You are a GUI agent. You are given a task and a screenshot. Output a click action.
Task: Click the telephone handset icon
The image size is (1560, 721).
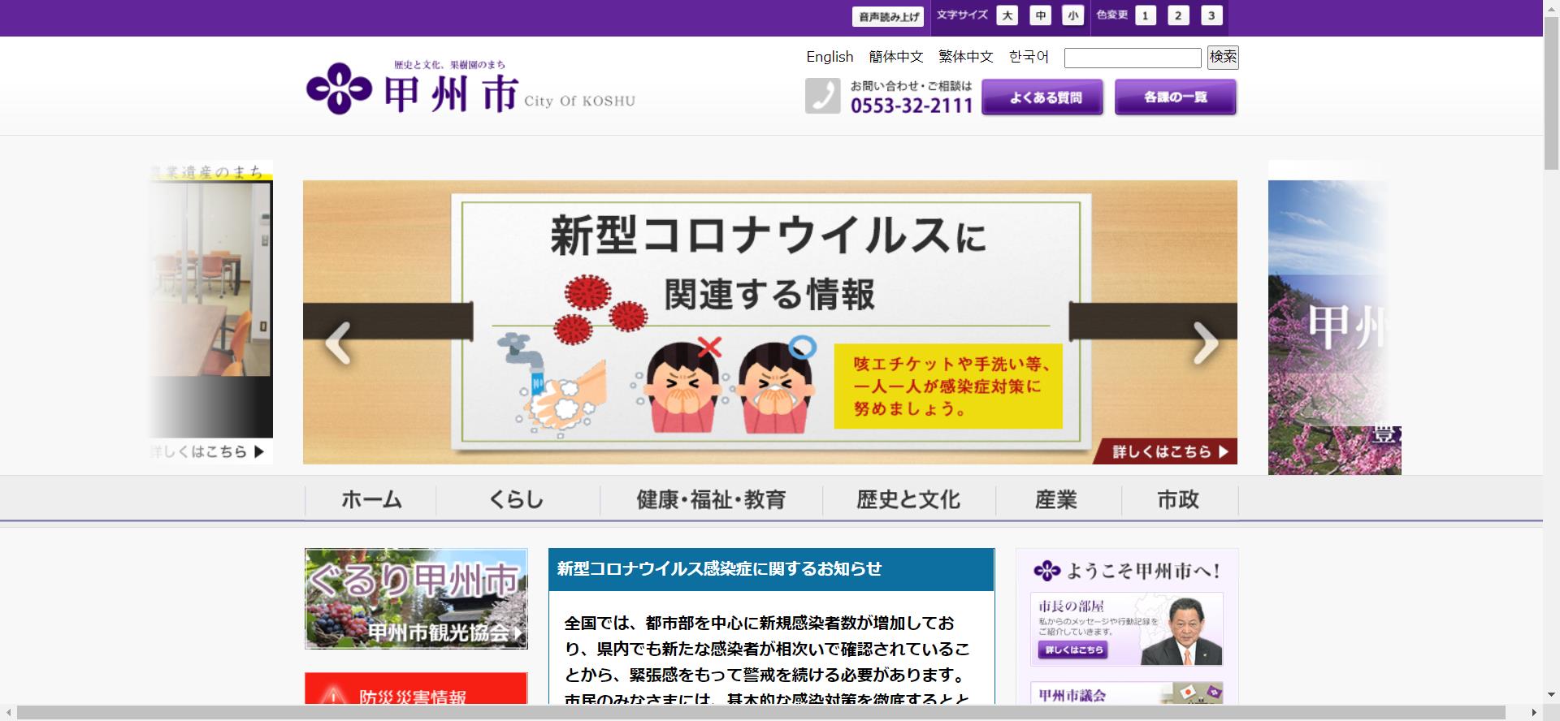pos(823,96)
